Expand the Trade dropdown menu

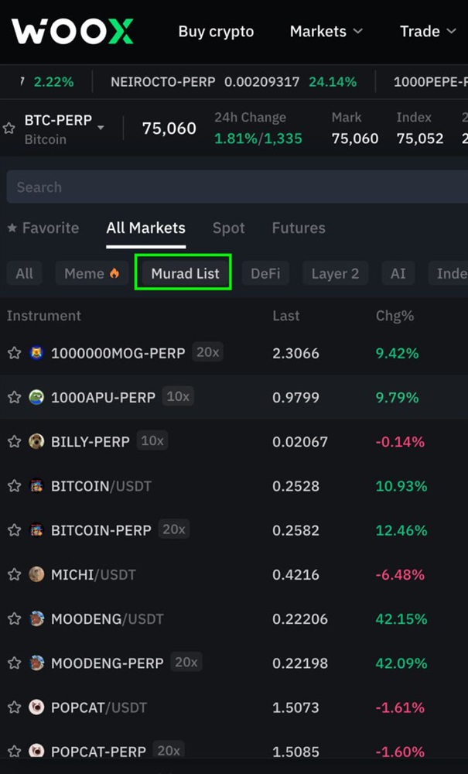(x=428, y=32)
